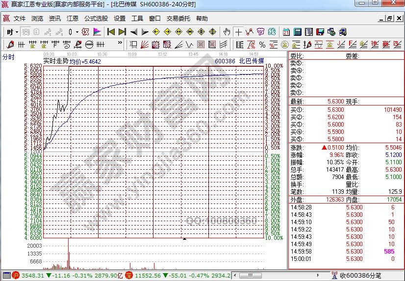405x281 pixels.
Task: Toggle the crosshair cursor tool
Action: 238,32
